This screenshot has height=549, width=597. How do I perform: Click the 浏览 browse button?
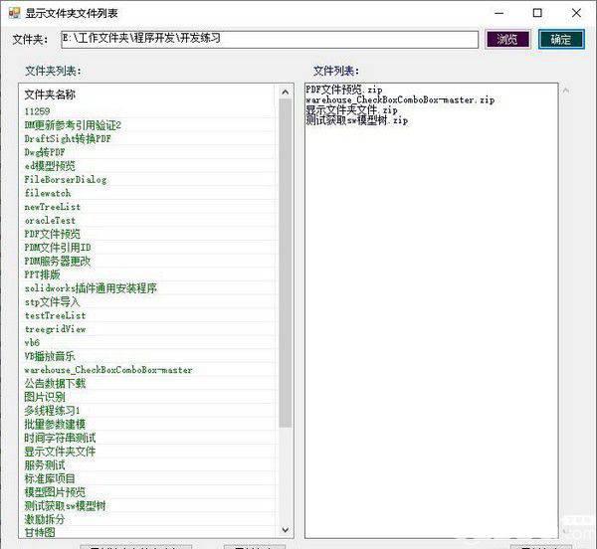(507, 39)
